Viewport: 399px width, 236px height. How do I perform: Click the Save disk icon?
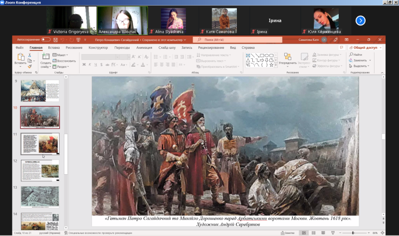point(55,40)
